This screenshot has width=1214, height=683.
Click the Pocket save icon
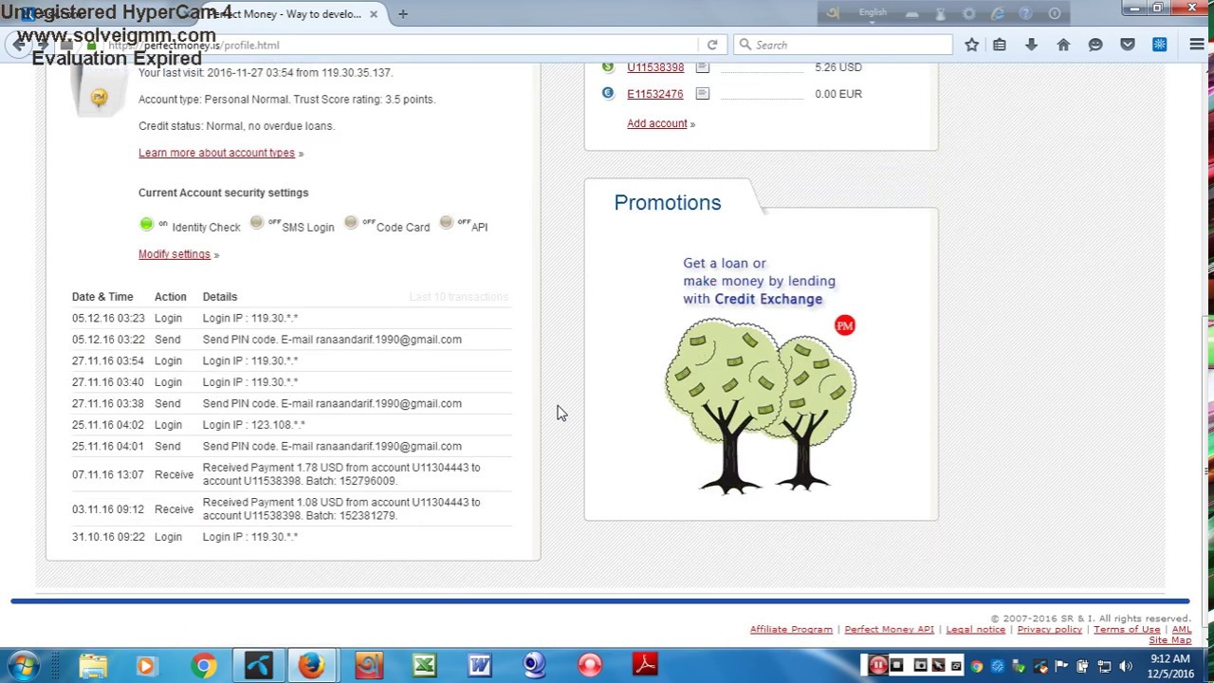(x=1128, y=45)
